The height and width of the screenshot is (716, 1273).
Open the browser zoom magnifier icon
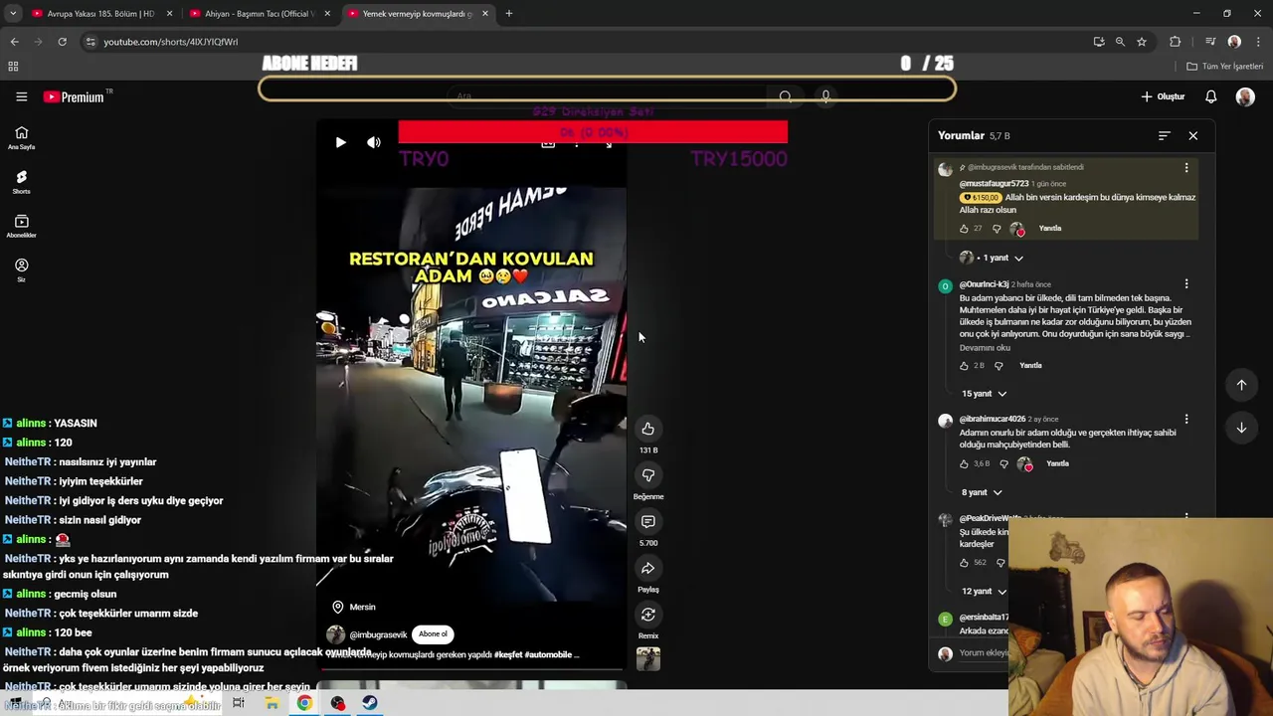(1120, 42)
